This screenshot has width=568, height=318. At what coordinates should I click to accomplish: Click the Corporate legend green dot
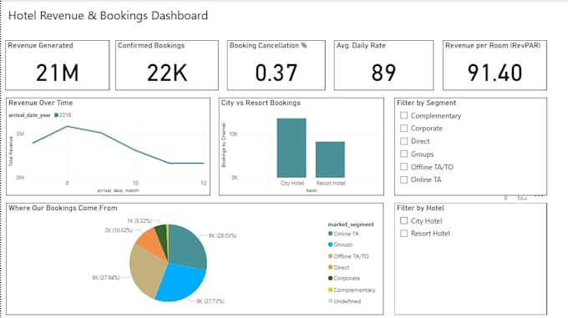coord(331,278)
